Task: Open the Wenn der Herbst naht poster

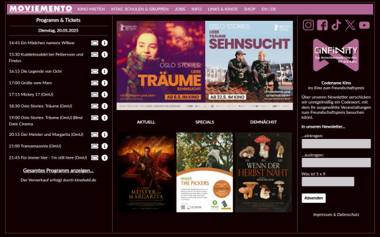Action: click(x=263, y=173)
